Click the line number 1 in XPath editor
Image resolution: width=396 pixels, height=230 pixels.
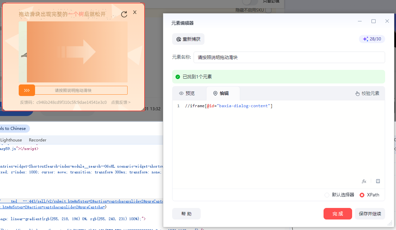pos(178,106)
